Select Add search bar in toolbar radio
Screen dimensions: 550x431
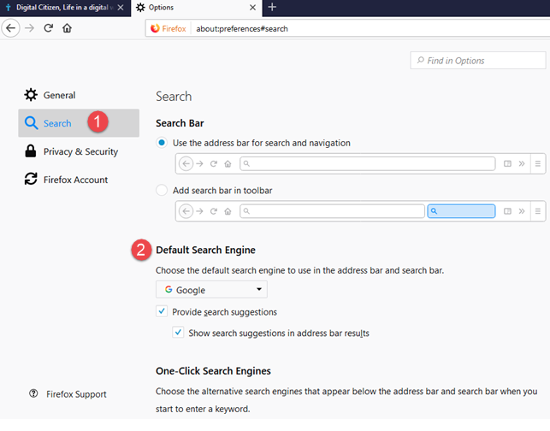(x=162, y=190)
